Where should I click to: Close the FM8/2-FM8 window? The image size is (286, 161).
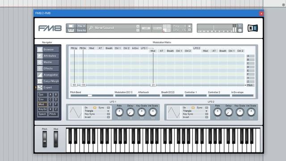coord(261,13)
